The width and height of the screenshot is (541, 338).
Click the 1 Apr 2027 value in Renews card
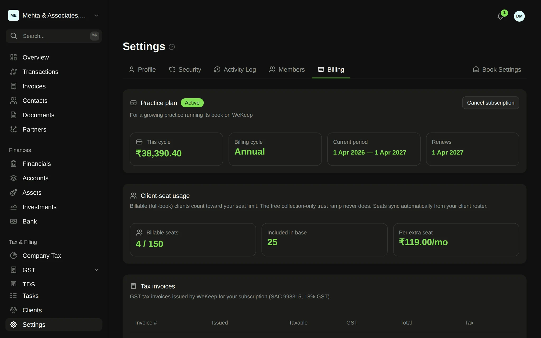pyautogui.click(x=447, y=152)
